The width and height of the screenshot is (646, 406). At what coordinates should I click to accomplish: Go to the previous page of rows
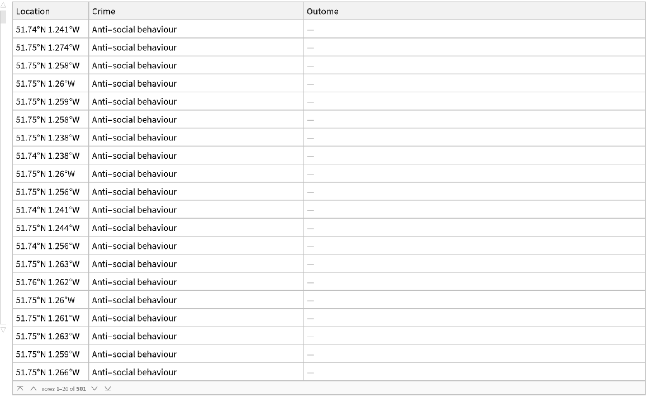34,388
